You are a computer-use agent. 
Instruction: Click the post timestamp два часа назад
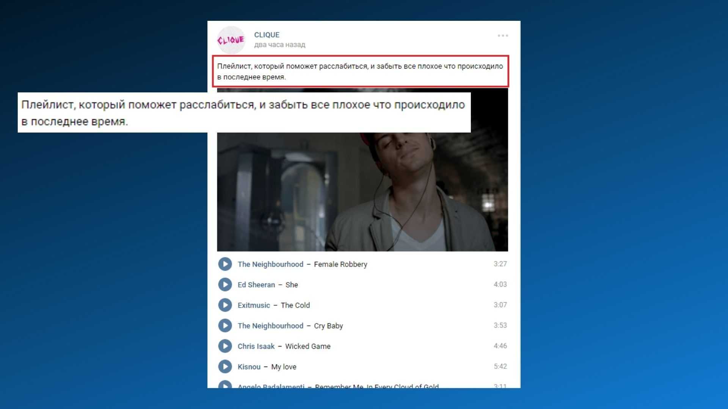(279, 45)
